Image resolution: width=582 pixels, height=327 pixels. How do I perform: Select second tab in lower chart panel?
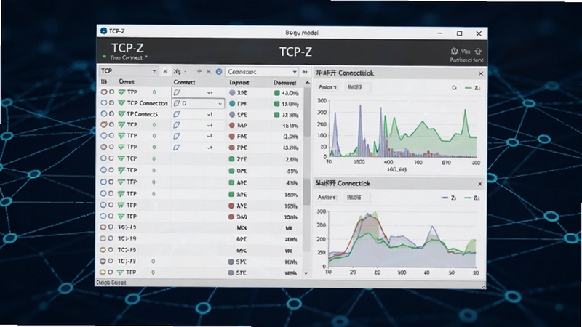356,197
